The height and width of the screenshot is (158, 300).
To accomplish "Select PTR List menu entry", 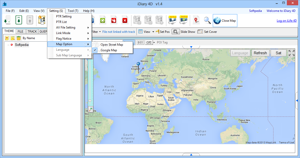I will click(x=70, y=22).
